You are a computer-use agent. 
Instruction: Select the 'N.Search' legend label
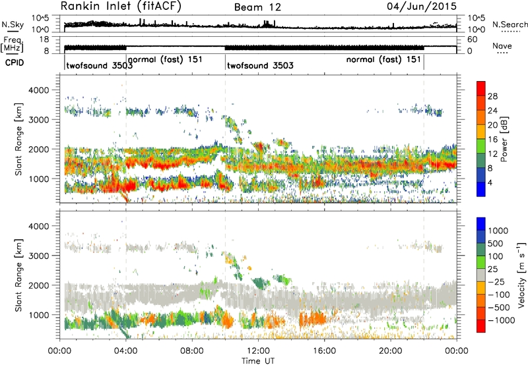pyautogui.click(x=510, y=24)
